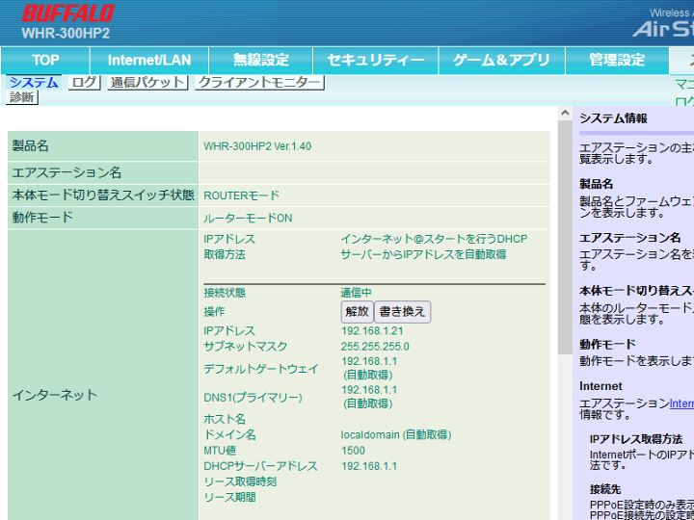Open the Internet/LAN tab
Viewport: 694px width, 520px height.
tap(149, 60)
